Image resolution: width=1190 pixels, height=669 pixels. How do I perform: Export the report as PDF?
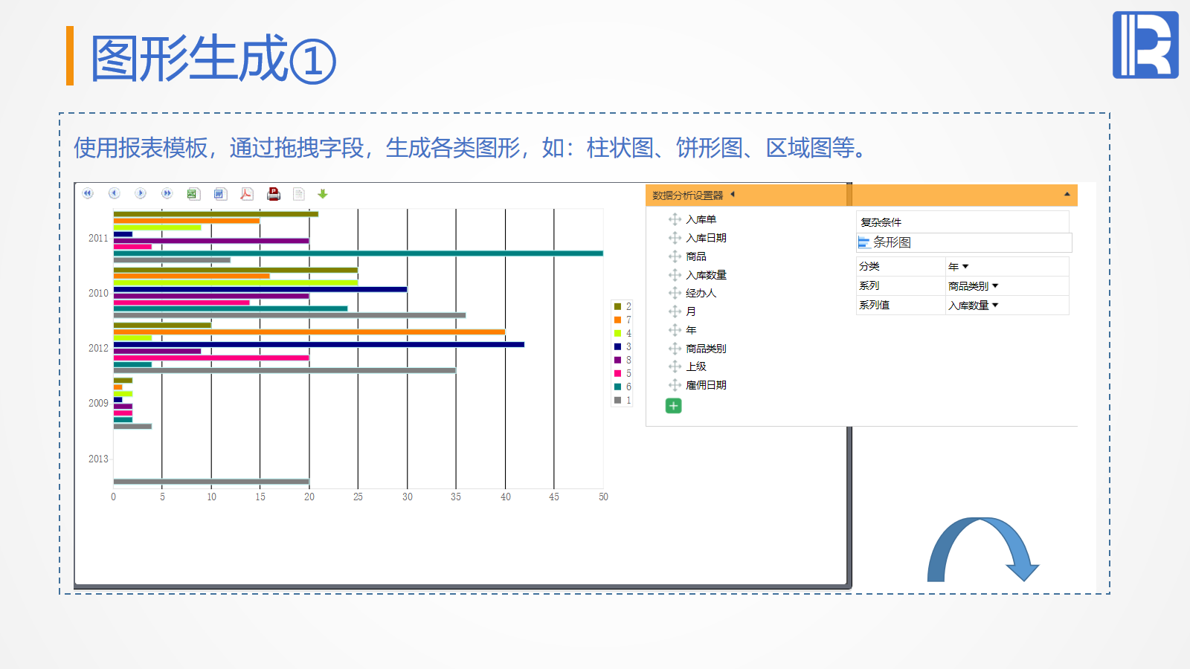[x=246, y=194]
